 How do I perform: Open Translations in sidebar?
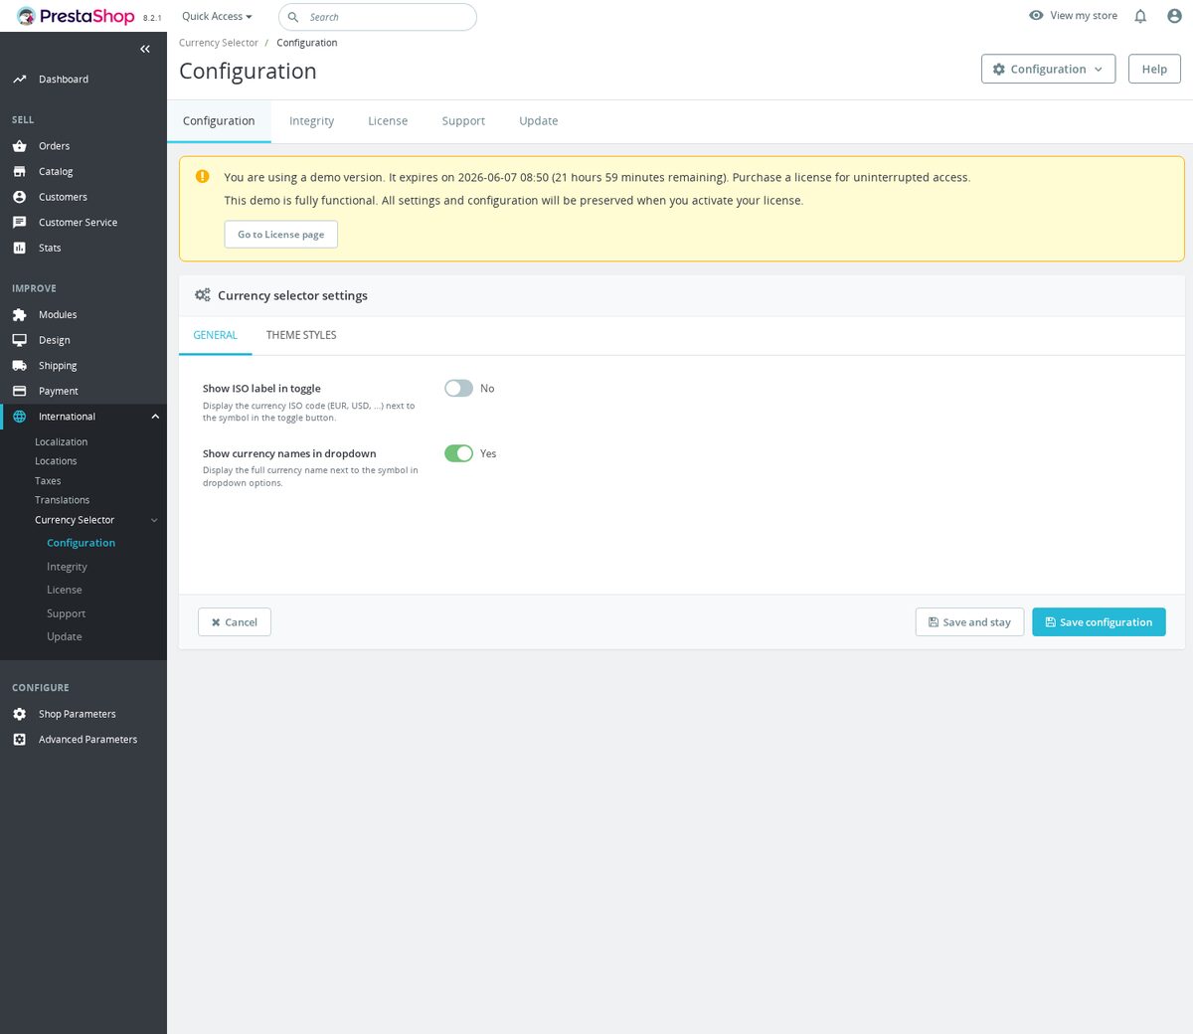[x=63, y=500]
